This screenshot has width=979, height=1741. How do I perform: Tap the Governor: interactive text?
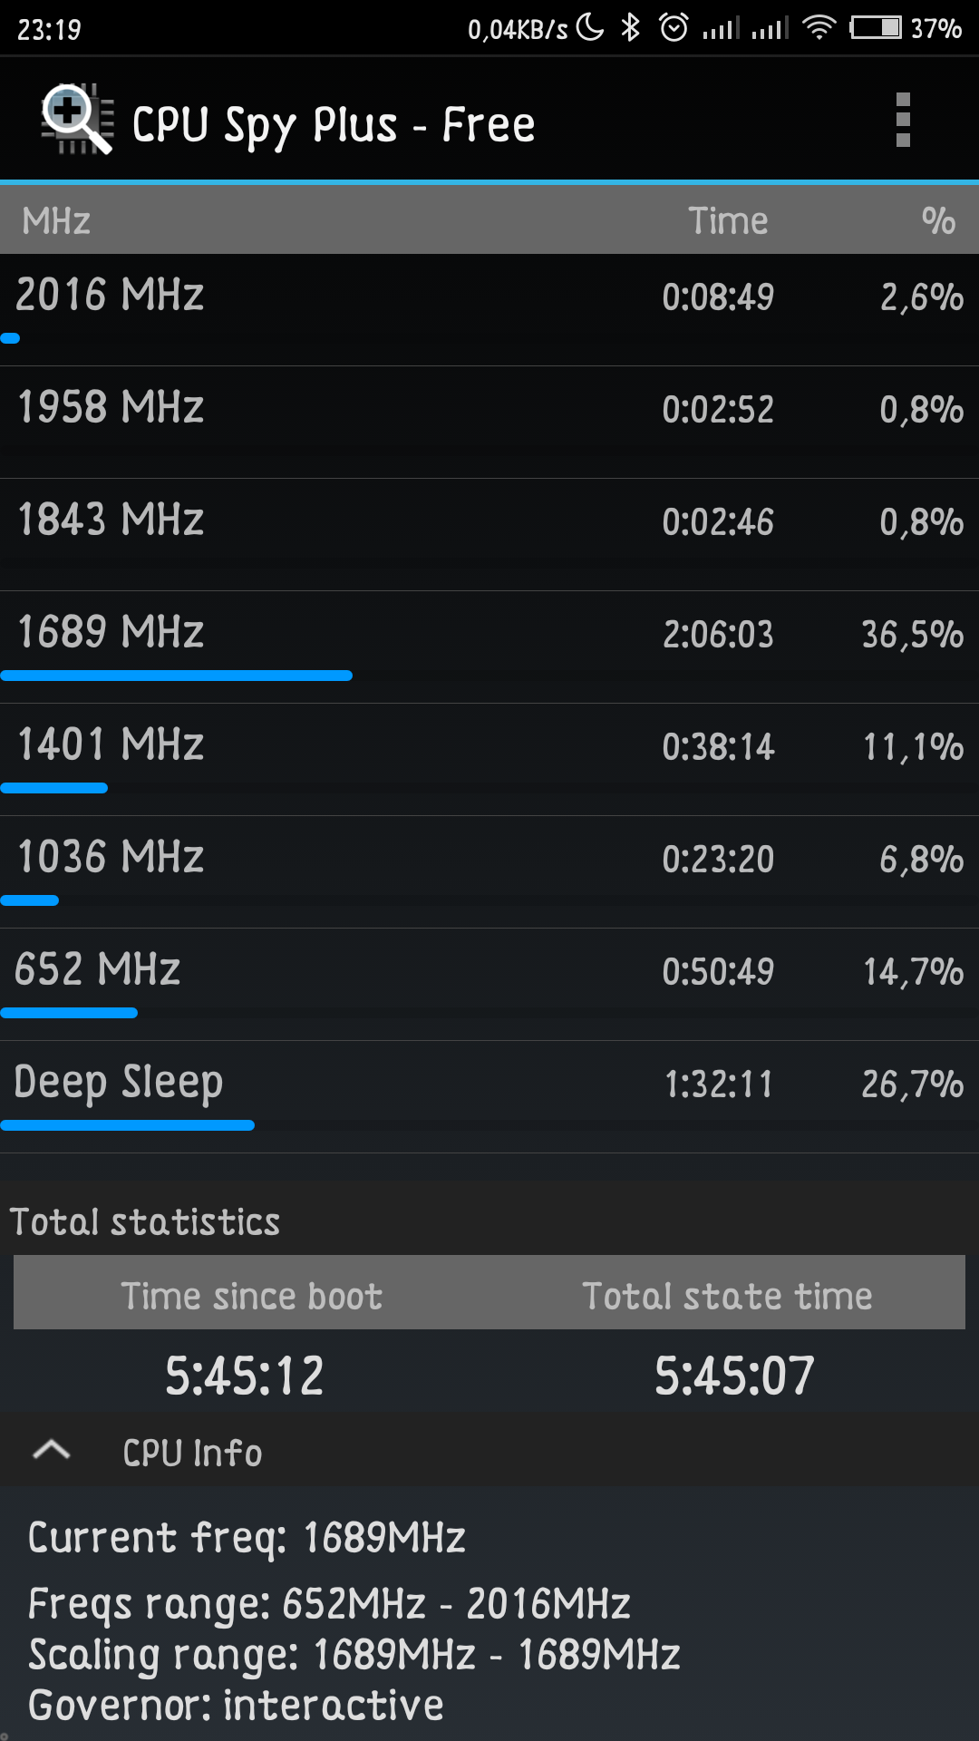point(236,1706)
